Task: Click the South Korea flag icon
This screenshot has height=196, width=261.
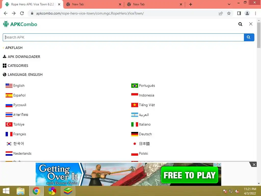Action: 9,144
